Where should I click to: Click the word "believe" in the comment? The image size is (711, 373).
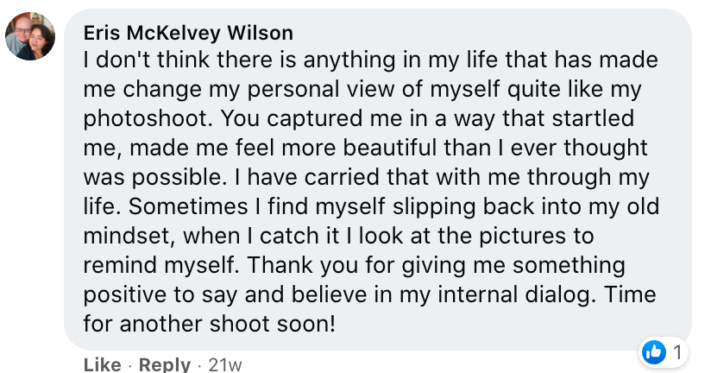[329, 295]
